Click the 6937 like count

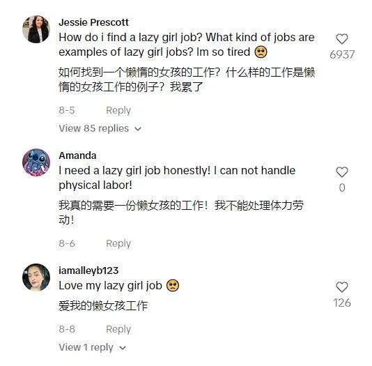342,54
